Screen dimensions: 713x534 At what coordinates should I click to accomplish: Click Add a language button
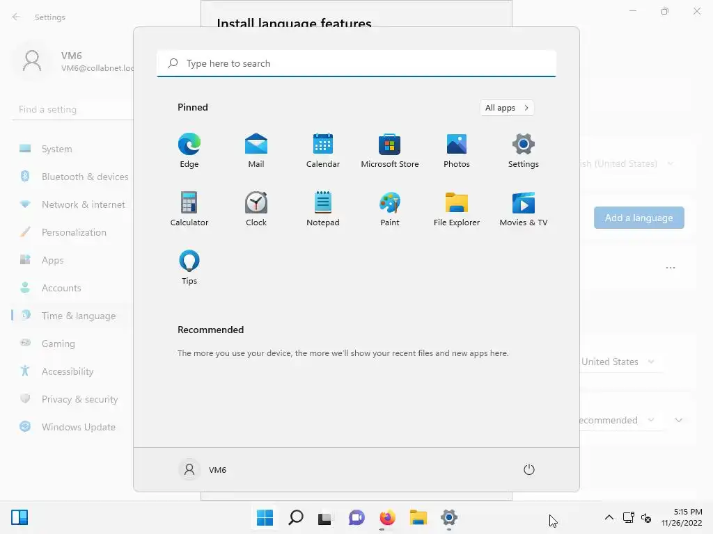(639, 218)
